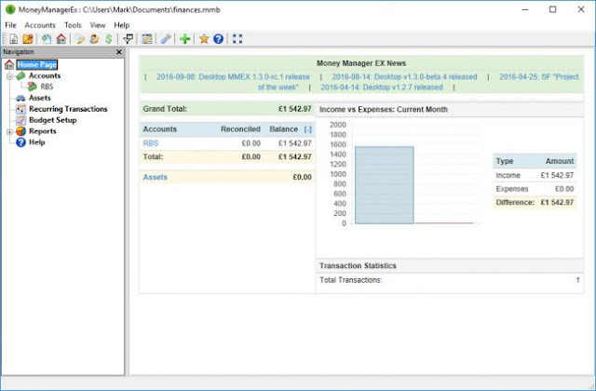Click the blue Help question-mark toolbar icon
Viewport: 596px width, 391px height.
click(218, 39)
